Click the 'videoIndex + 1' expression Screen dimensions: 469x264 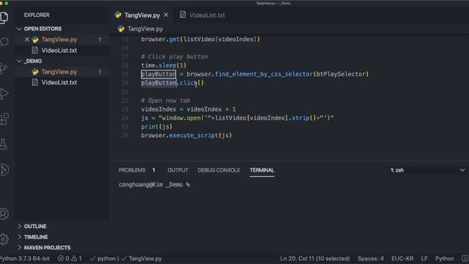[211, 109]
